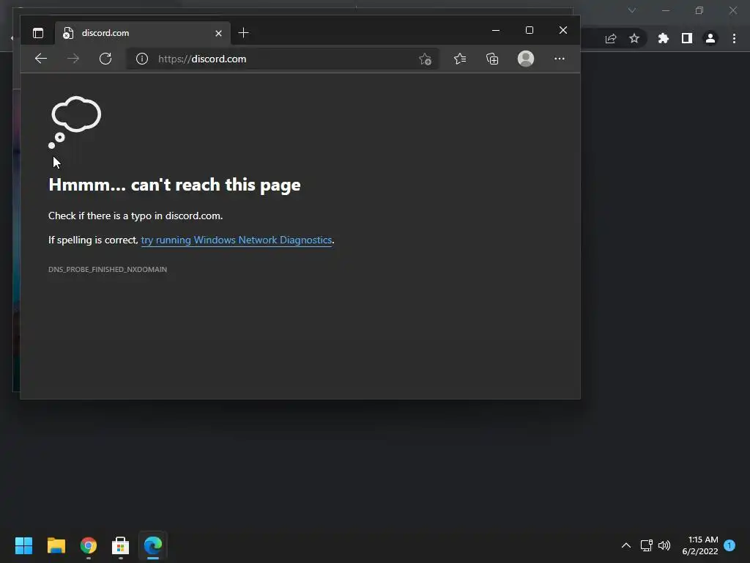The height and width of the screenshot is (563, 750).
Task: Click Microsoft Edge taskbar icon
Action: coord(153,545)
